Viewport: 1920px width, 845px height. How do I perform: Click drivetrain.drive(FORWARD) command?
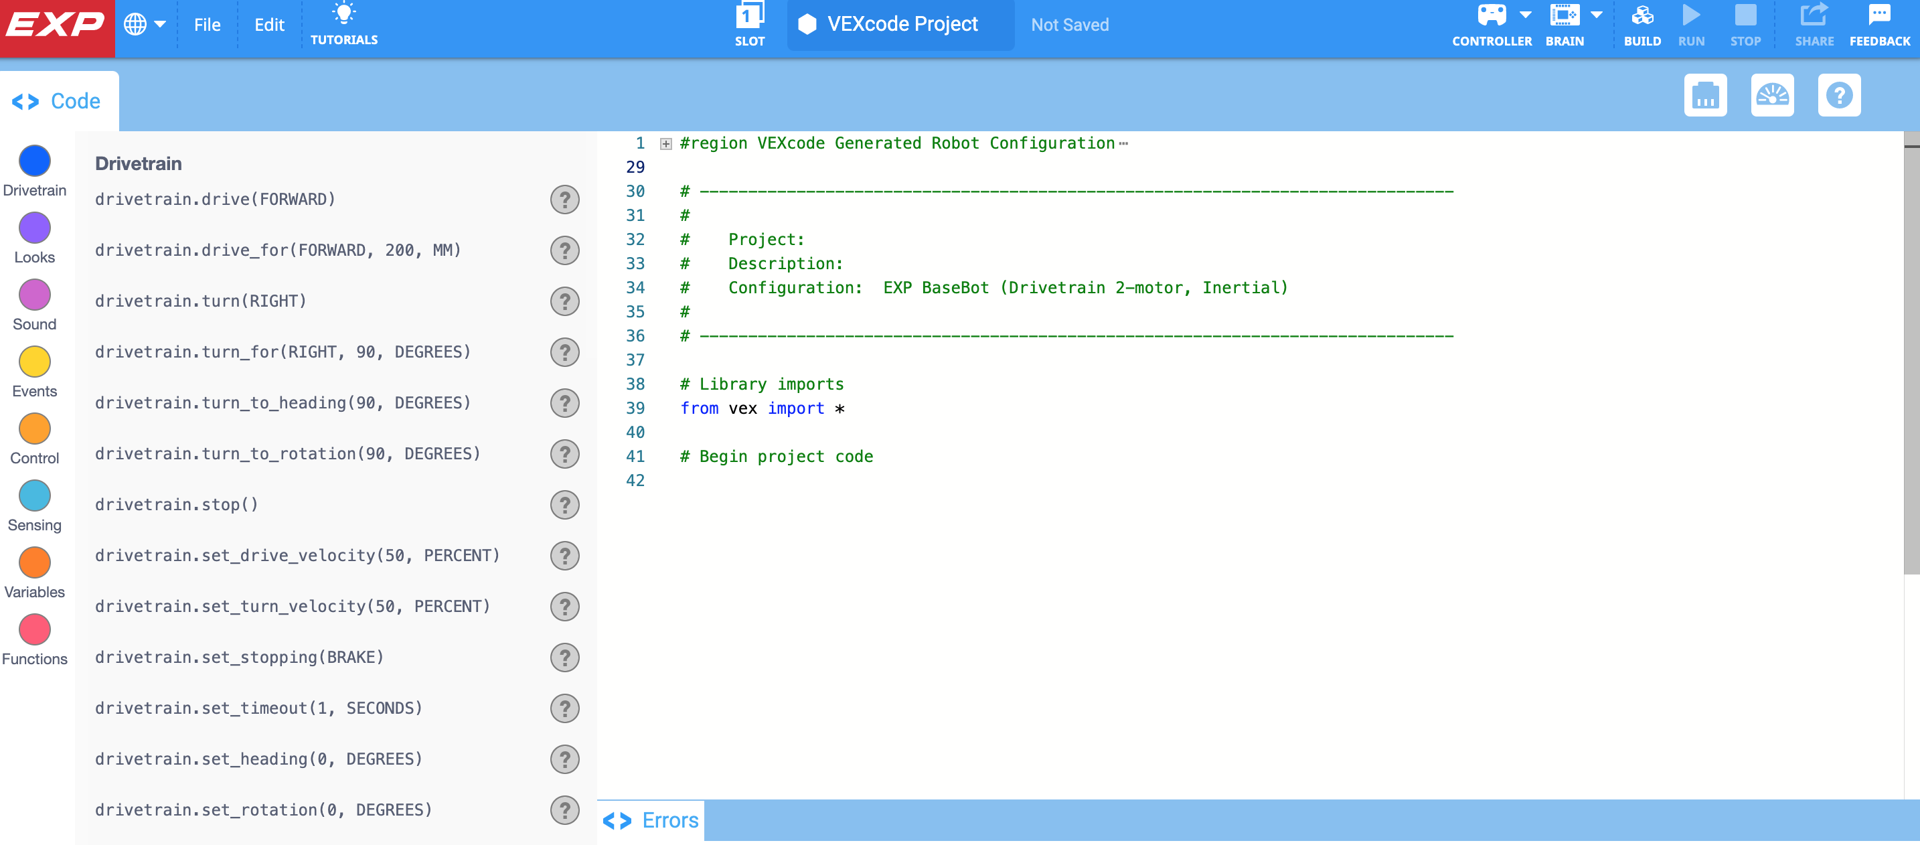(x=216, y=199)
